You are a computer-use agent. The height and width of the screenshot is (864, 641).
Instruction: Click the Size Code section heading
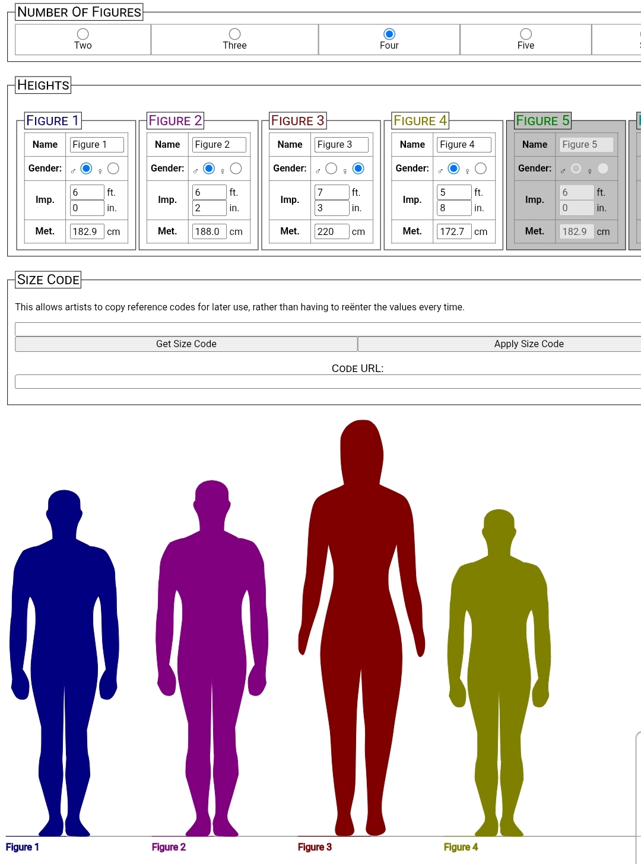(48, 279)
